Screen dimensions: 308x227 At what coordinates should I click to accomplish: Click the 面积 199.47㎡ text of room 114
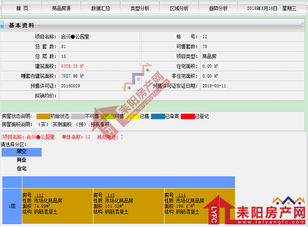[180, 206]
